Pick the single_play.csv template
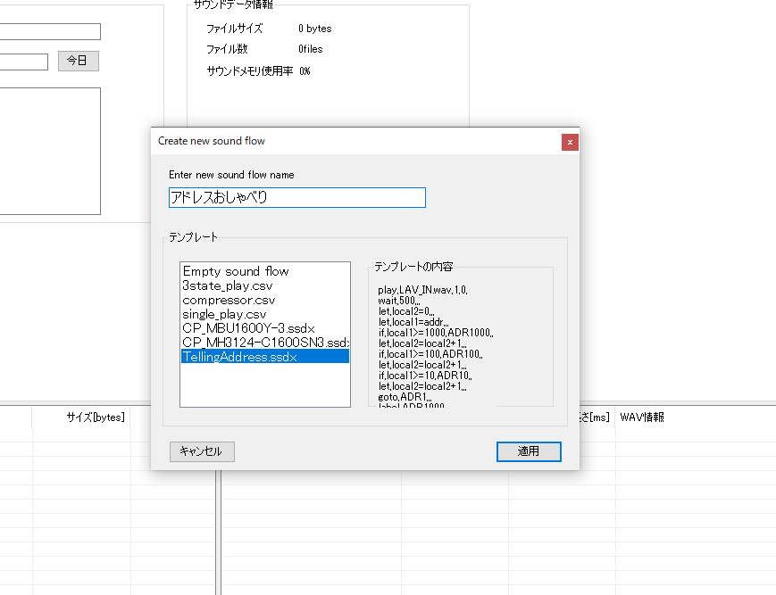This screenshot has height=595, width=776. click(x=224, y=314)
